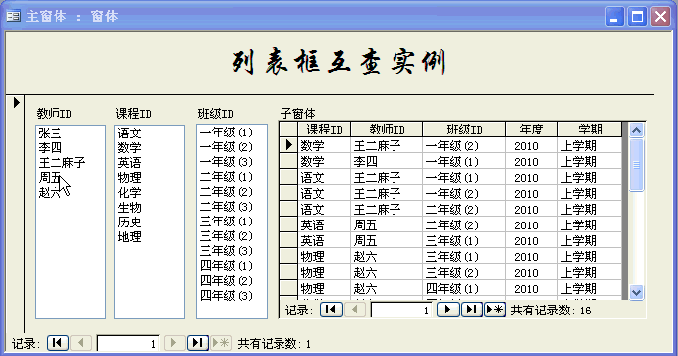
Task: Click the select-all corner box of subform datasheet
Action: (288, 129)
